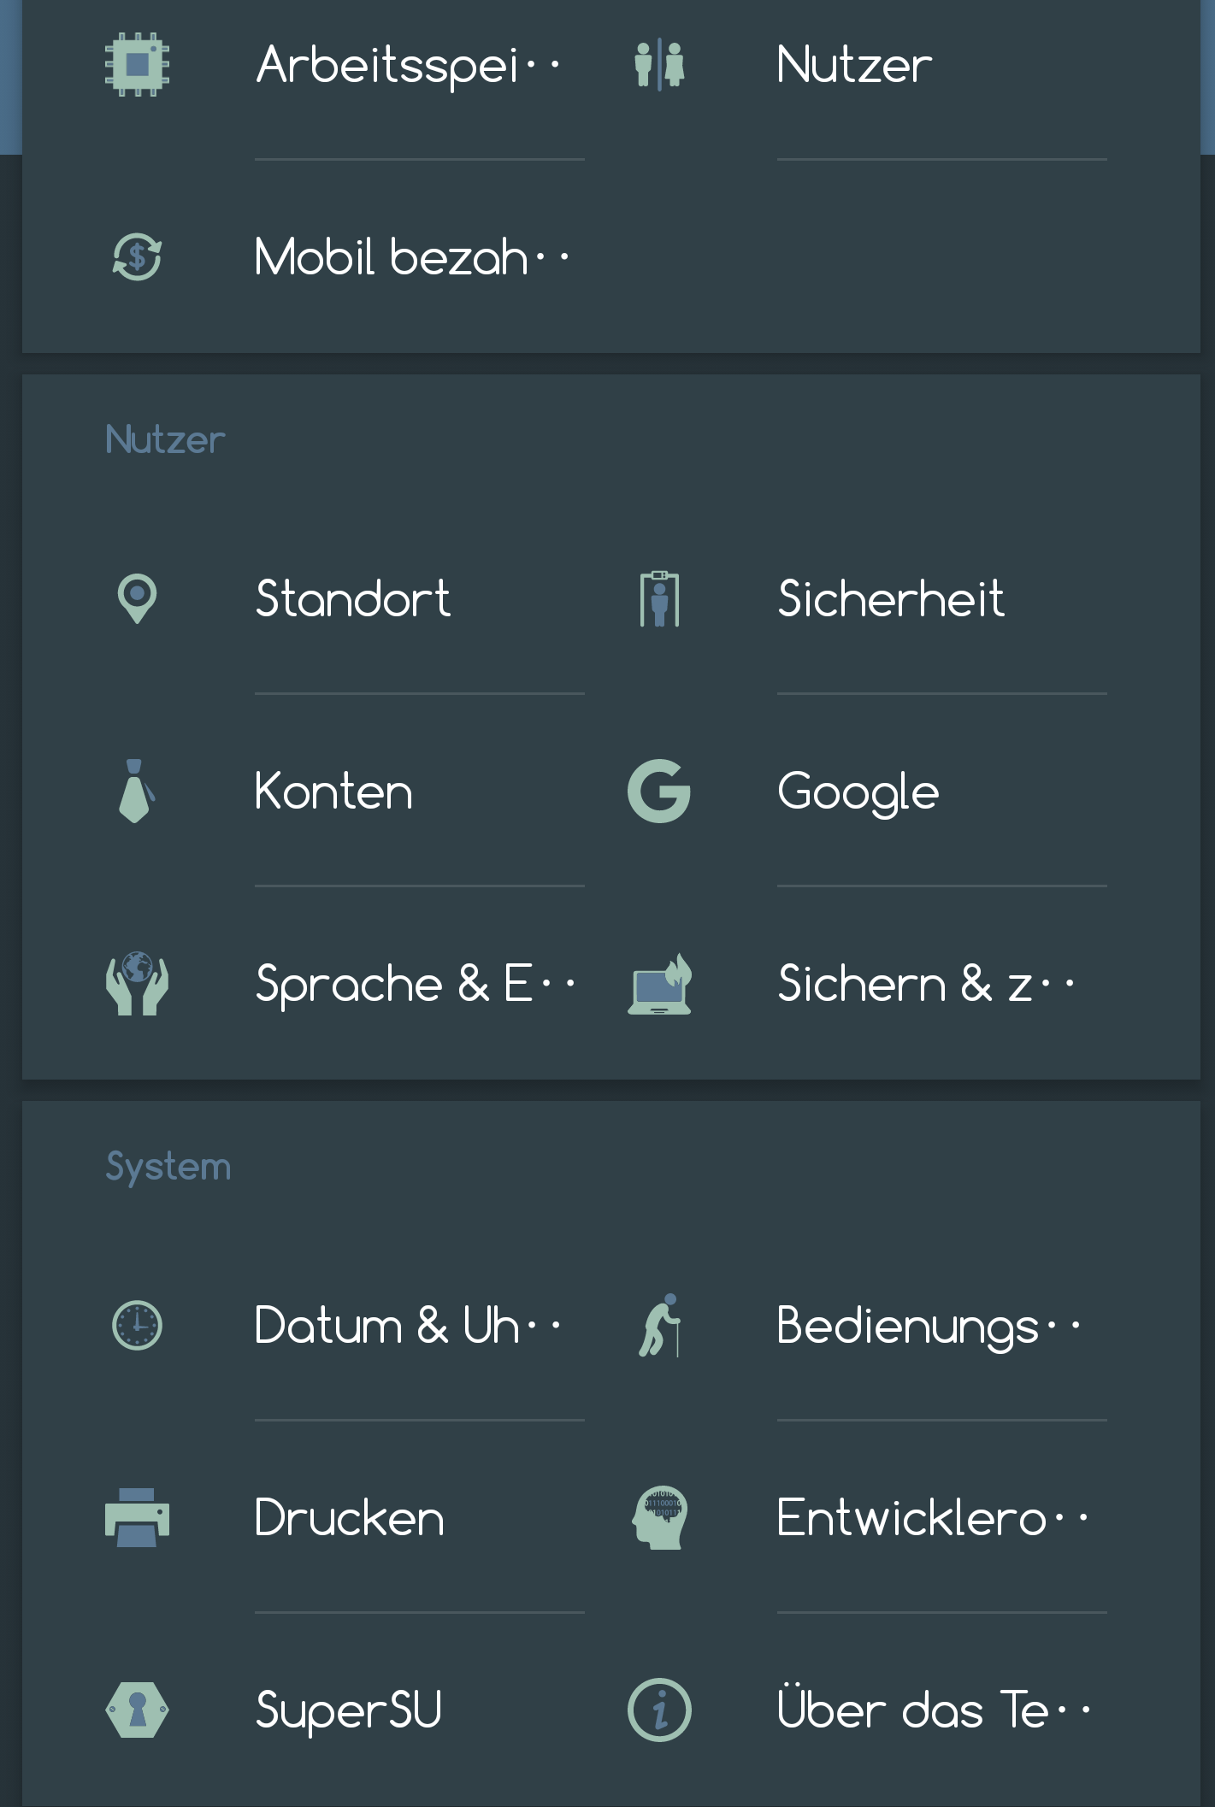Open the Drucken printing settings
The width and height of the screenshot is (1215, 1807).
pyautogui.click(x=350, y=1518)
